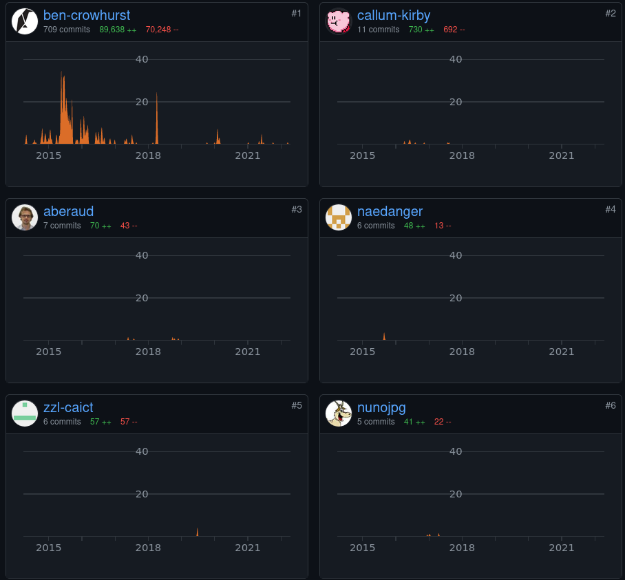Click naedanger's 48 ++ additions
Image resolution: width=625 pixels, height=580 pixels.
coord(414,226)
